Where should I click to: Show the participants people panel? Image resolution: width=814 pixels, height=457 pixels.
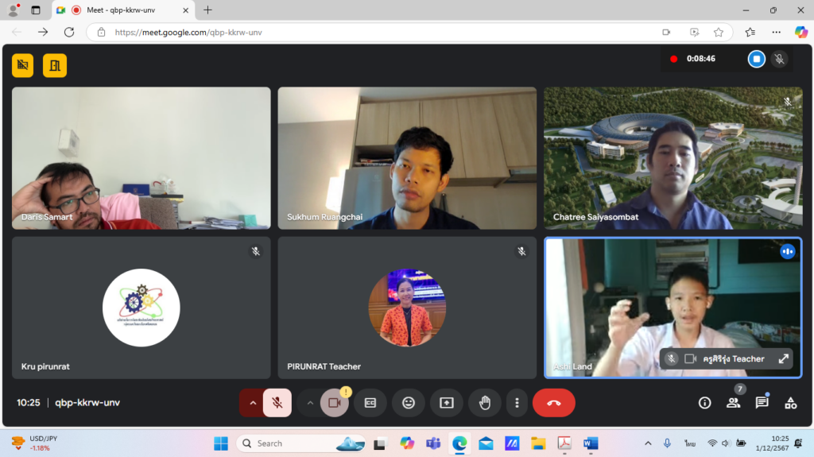pyautogui.click(x=733, y=402)
